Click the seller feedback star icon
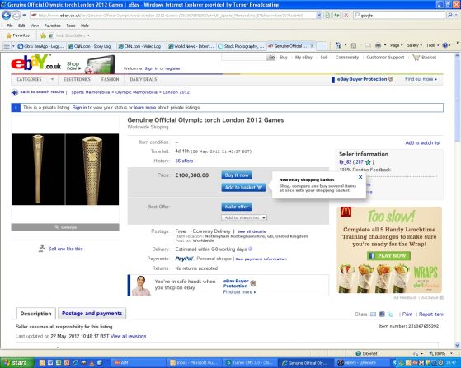This screenshot has height=368, width=461. (x=368, y=162)
